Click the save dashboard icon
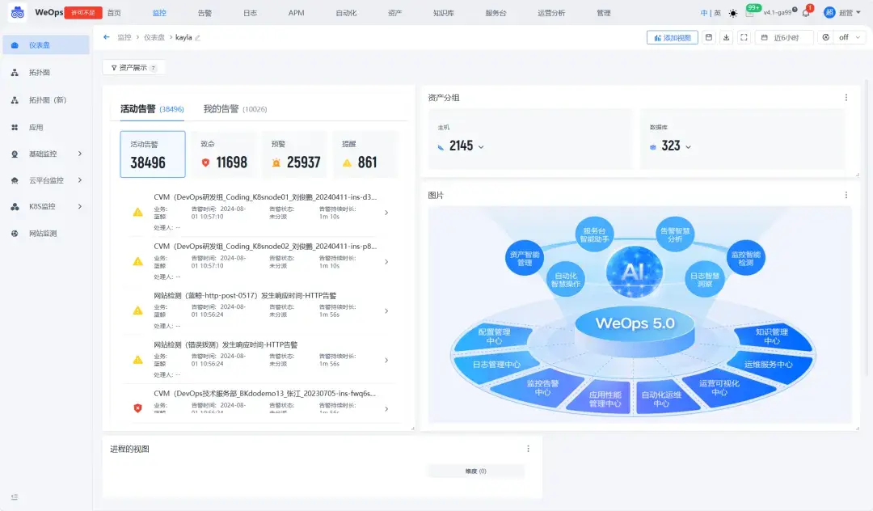The width and height of the screenshot is (873, 511). pos(709,37)
